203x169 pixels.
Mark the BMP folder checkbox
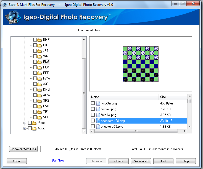click(35, 40)
